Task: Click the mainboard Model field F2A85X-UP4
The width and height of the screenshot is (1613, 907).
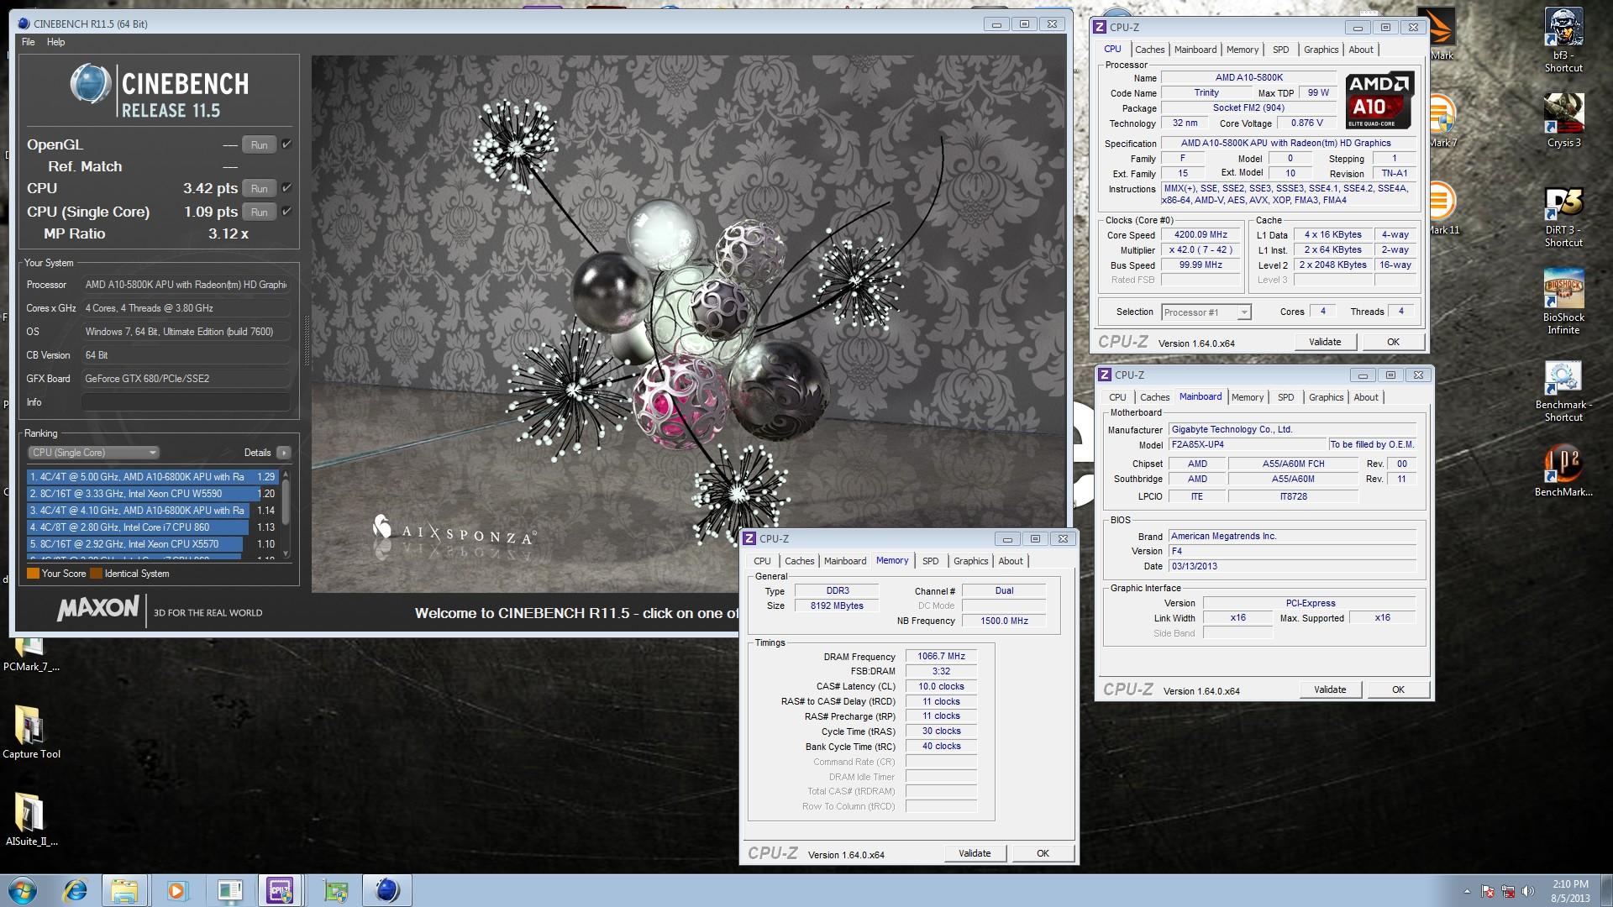Action: [1247, 444]
